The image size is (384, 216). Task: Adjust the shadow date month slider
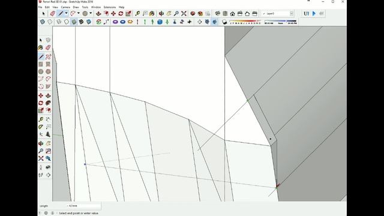tap(245, 22)
